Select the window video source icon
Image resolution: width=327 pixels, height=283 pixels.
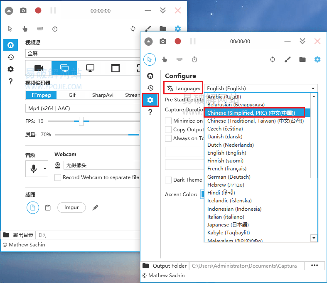[115, 68]
